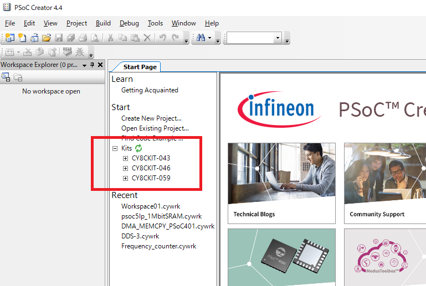The width and height of the screenshot is (426, 286).
Task: Refresh the Kits list with green arrows
Action: point(138,148)
